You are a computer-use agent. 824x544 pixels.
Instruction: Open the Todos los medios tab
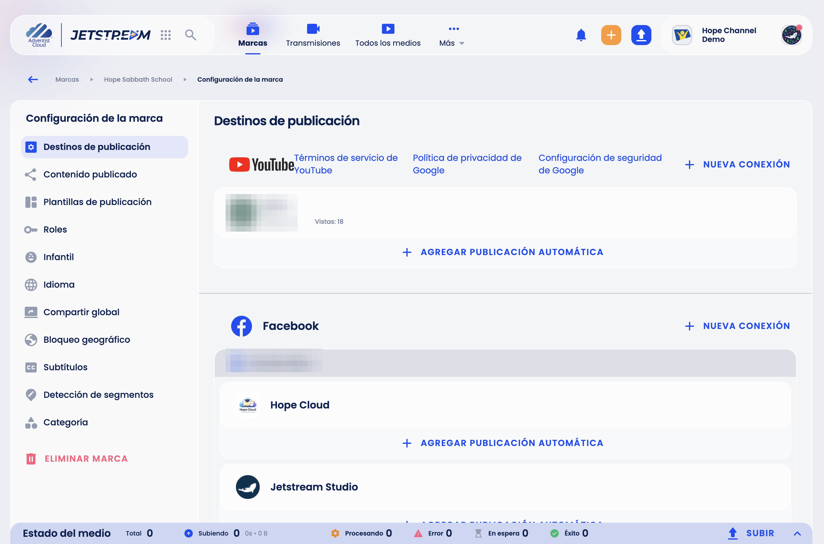(388, 36)
